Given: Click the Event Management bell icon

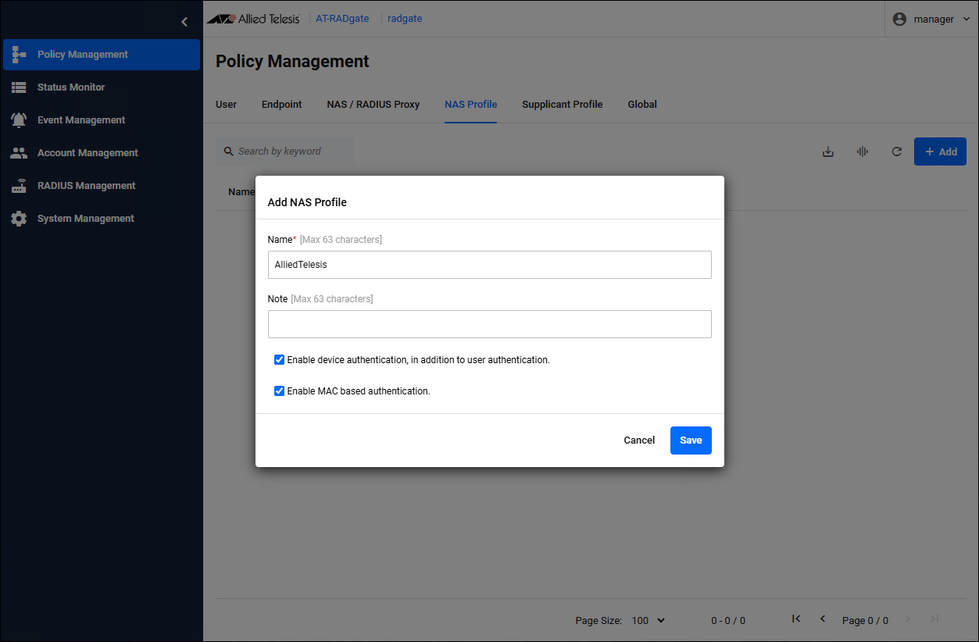Looking at the screenshot, I should point(19,120).
